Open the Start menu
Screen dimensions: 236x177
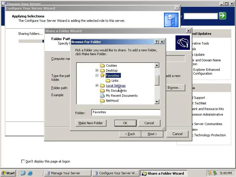9,173
